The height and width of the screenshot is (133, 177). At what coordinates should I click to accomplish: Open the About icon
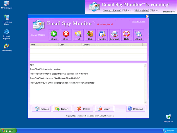click(139, 34)
